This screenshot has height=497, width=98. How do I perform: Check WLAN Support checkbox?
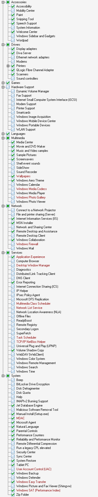click(13, 129)
